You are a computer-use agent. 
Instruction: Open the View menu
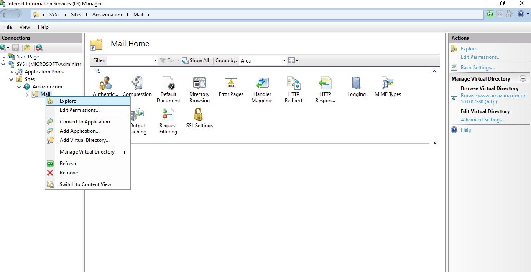[25, 27]
